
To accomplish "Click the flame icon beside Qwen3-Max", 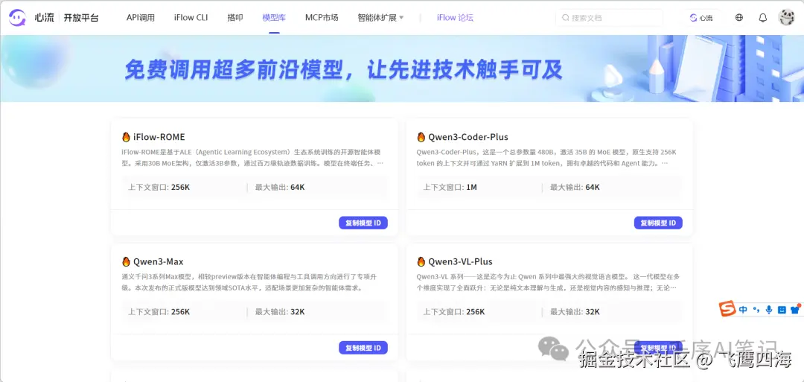I will coord(126,261).
